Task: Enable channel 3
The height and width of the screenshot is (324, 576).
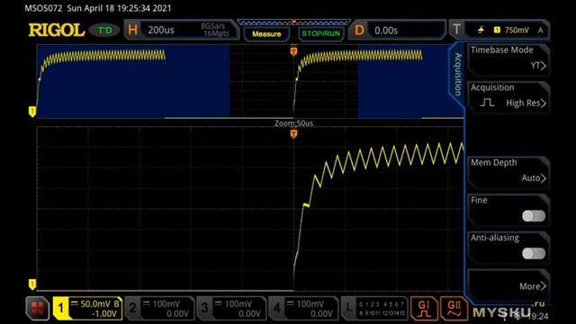Action: pos(204,308)
